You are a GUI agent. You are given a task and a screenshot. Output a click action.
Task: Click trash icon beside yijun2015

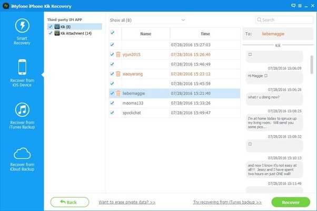[118, 54]
